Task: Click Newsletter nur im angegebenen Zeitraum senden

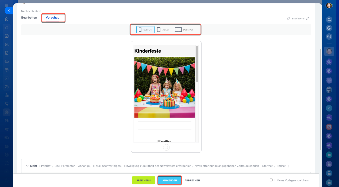Action: click(x=227, y=166)
